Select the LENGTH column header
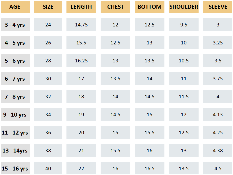233x175 pixels. click(81, 7)
